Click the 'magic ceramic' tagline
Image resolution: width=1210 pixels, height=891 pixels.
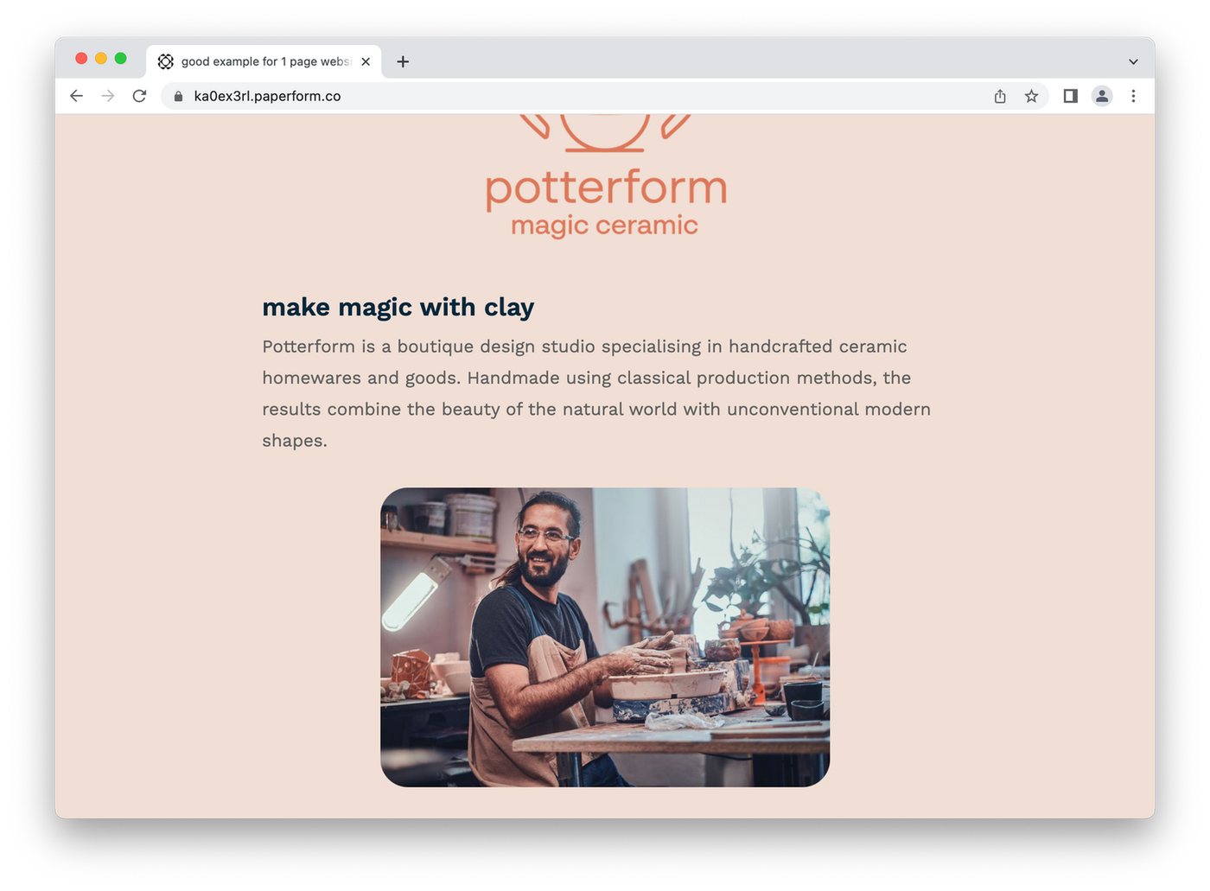click(x=604, y=226)
